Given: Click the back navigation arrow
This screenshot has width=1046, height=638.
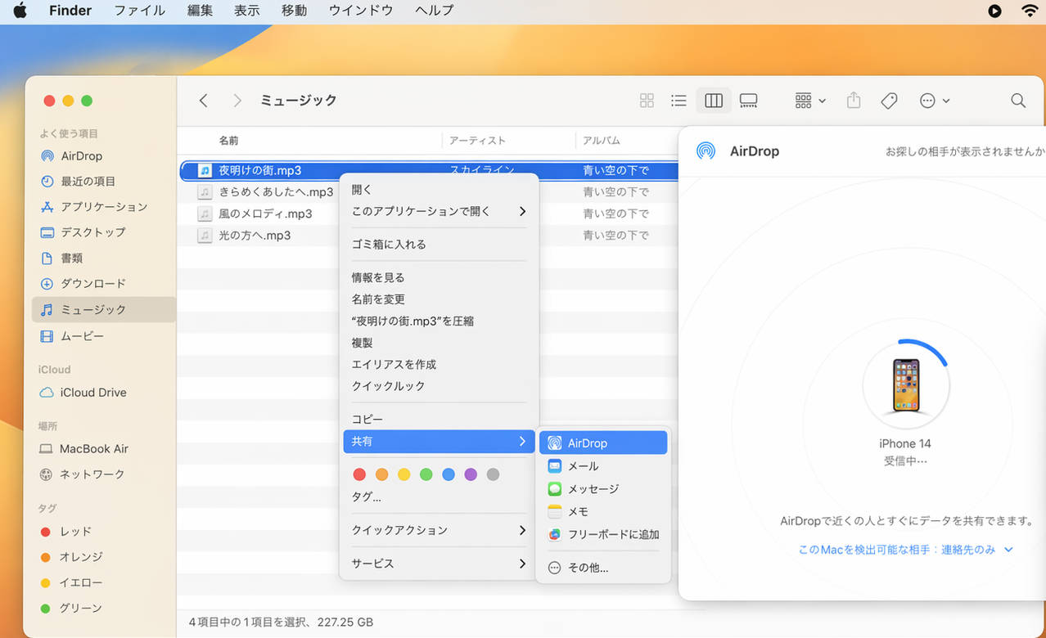Looking at the screenshot, I should click(203, 100).
